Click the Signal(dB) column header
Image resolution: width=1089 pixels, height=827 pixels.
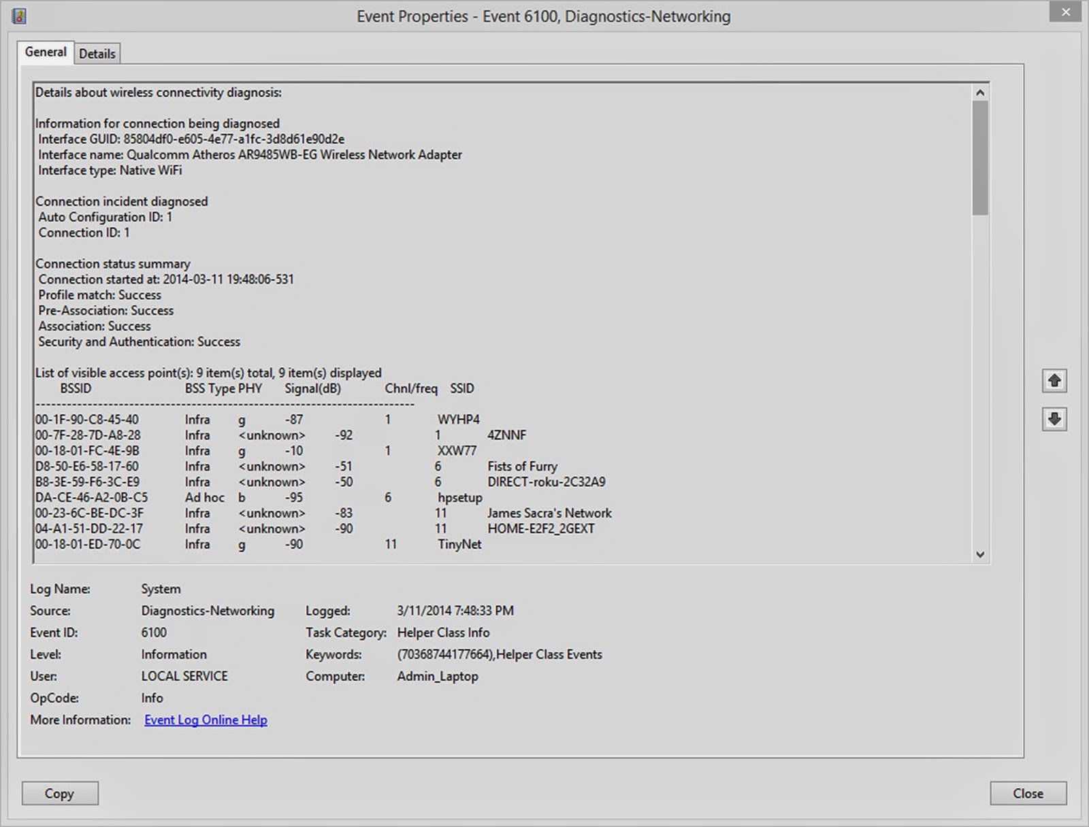312,388
